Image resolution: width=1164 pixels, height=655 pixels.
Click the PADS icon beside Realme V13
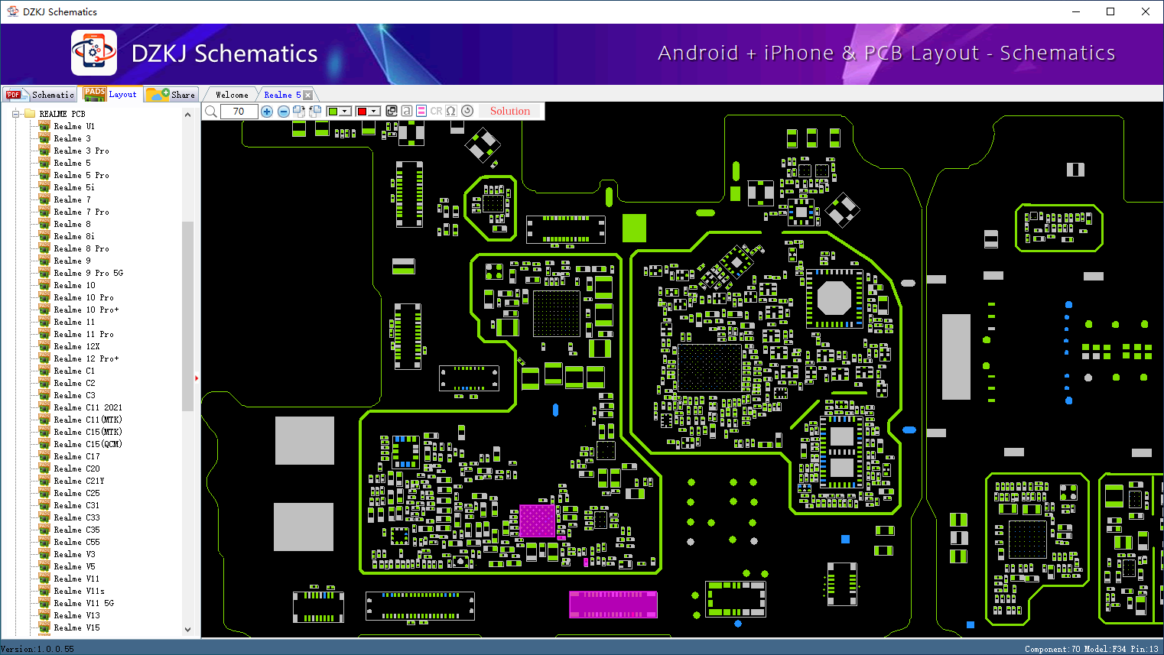pos(44,615)
